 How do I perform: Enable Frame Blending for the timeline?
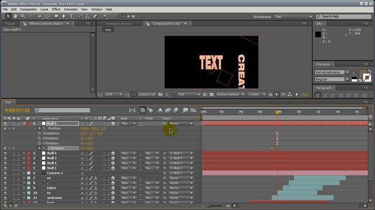click(x=168, y=110)
